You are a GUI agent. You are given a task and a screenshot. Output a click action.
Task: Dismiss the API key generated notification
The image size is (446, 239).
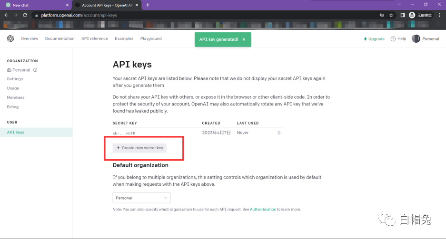coord(244,39)
